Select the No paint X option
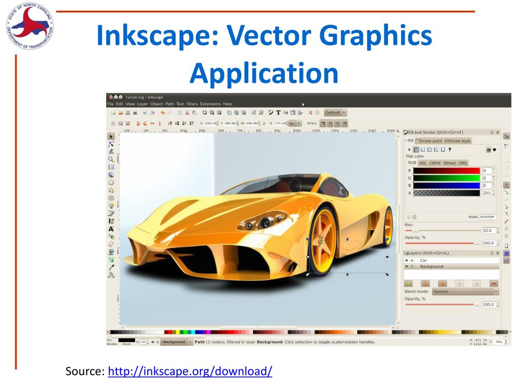Screen dimensions: 518x388 click(x=409, y=150)
